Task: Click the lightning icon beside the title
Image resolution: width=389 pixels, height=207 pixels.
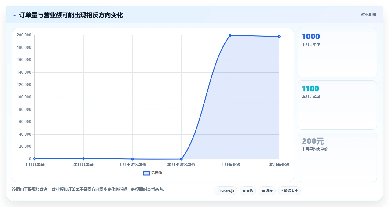Action: coord(14,15)
